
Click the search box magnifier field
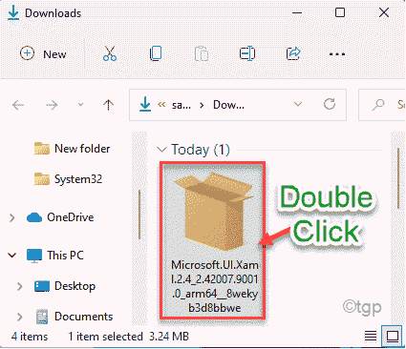[x=382, y=105]
